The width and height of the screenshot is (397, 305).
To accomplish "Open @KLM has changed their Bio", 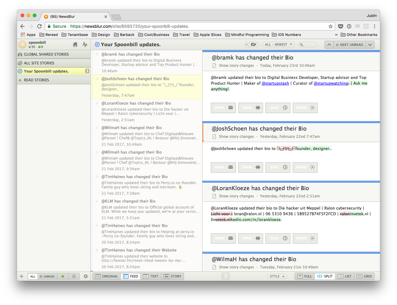I will [x=147, y=209].
